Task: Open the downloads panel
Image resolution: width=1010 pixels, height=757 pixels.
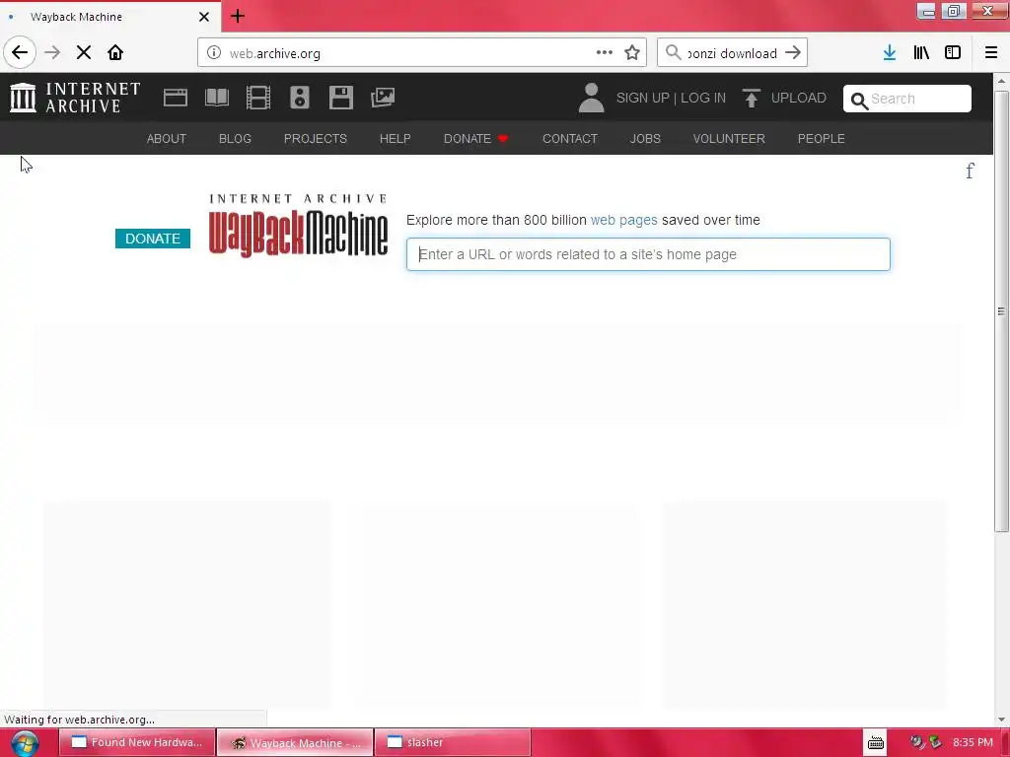Action: pyautogui.click(x=890, y=53)
